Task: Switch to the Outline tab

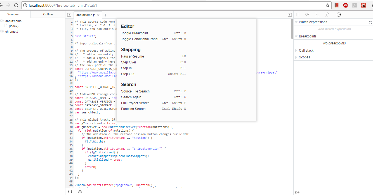Action: pyautogui.click(x=48, y=14)
